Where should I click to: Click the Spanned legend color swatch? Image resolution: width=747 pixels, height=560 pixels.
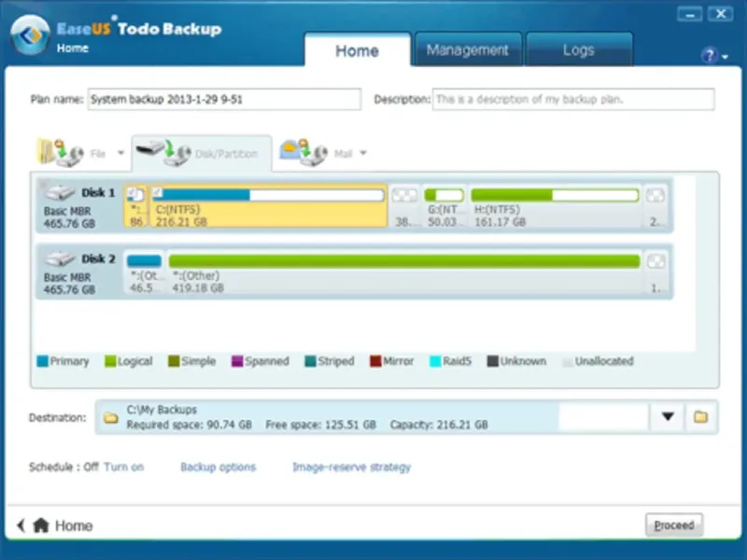[237, 361]
